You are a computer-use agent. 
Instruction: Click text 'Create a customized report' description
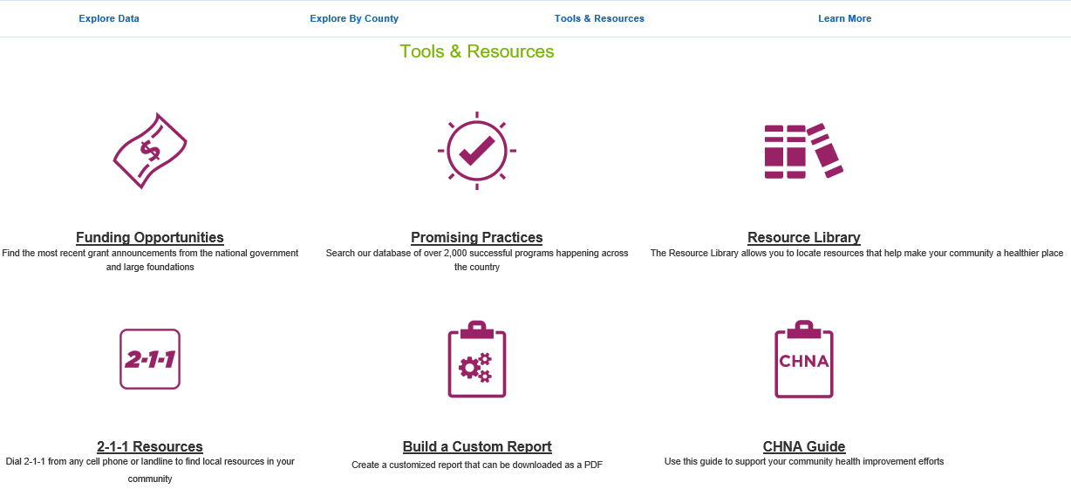click(x=477, y=465)
